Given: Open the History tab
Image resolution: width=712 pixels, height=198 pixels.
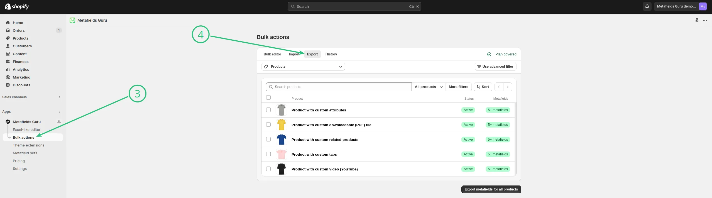Looking at the screenshot, I should point(331,54).
